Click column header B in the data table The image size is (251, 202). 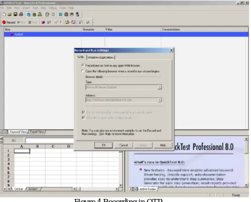click(x=37, y=146)
